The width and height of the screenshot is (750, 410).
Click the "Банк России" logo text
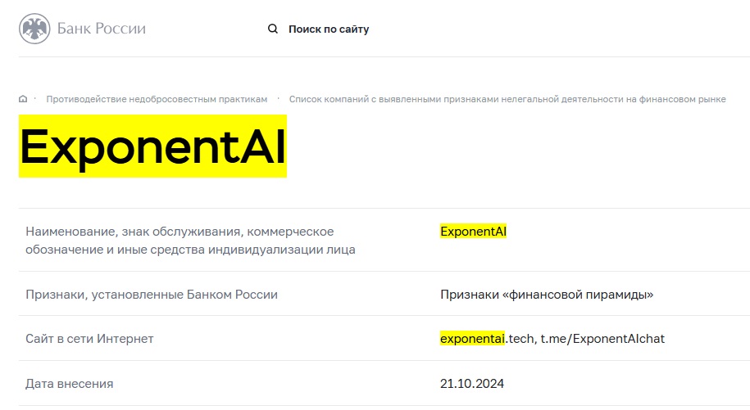[101, 29]
